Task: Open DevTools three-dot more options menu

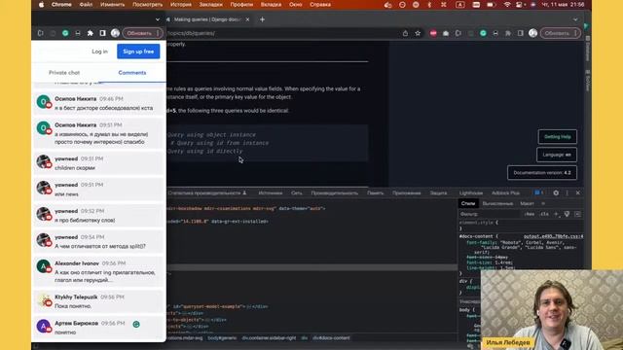Action: 567,192
